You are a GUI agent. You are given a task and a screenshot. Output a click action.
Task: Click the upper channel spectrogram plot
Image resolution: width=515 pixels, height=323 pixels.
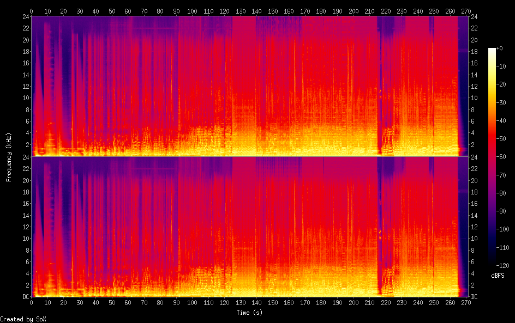coord(250,86)
